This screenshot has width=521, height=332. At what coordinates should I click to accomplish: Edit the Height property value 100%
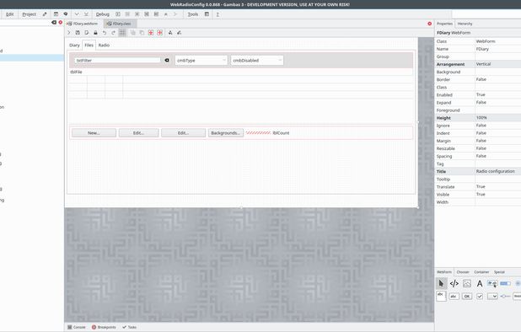coord(497,117)
